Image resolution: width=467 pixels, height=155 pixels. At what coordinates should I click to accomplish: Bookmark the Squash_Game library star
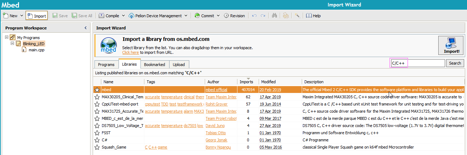(x=97, y=147)
